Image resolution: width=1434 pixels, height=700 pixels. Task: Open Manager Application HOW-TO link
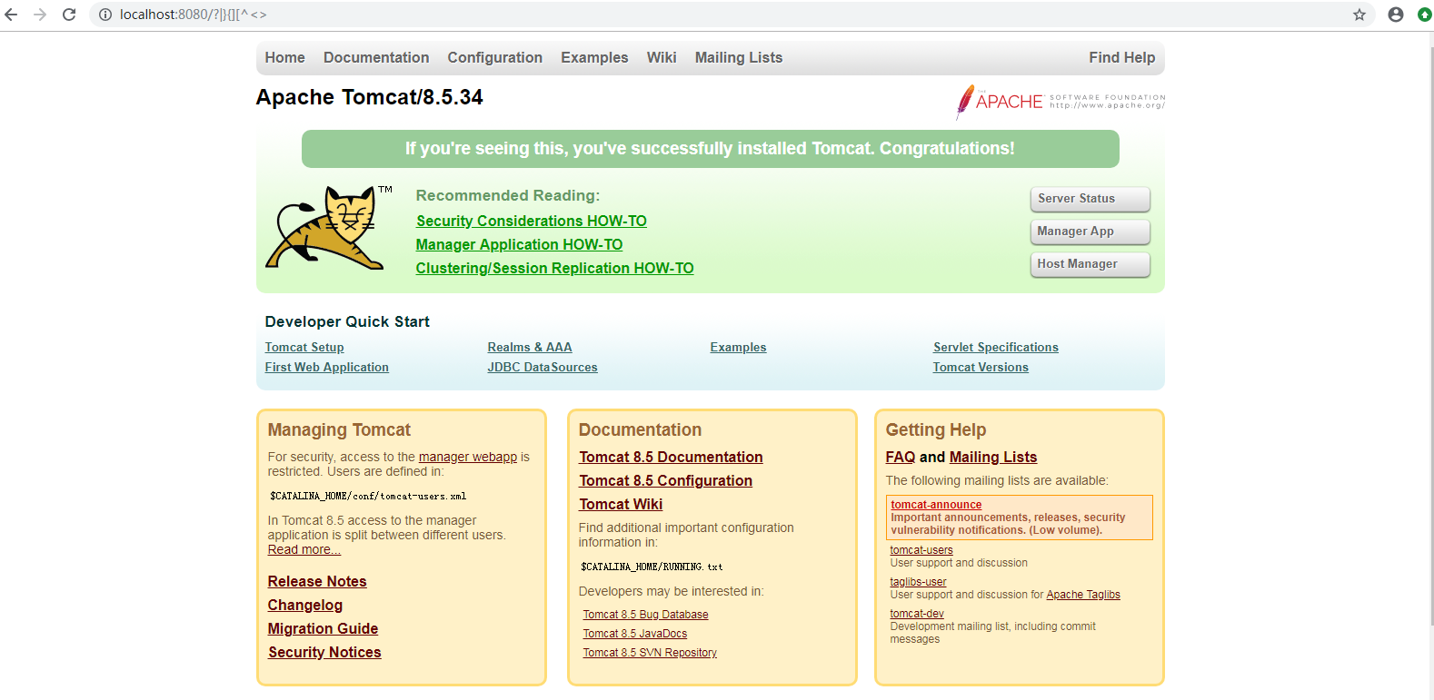coord(519,244)
